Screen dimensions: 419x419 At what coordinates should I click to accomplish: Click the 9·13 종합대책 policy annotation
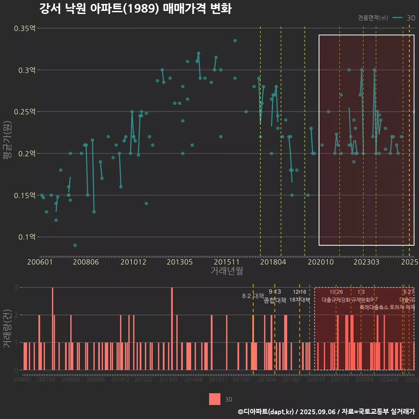pos(275,296)
